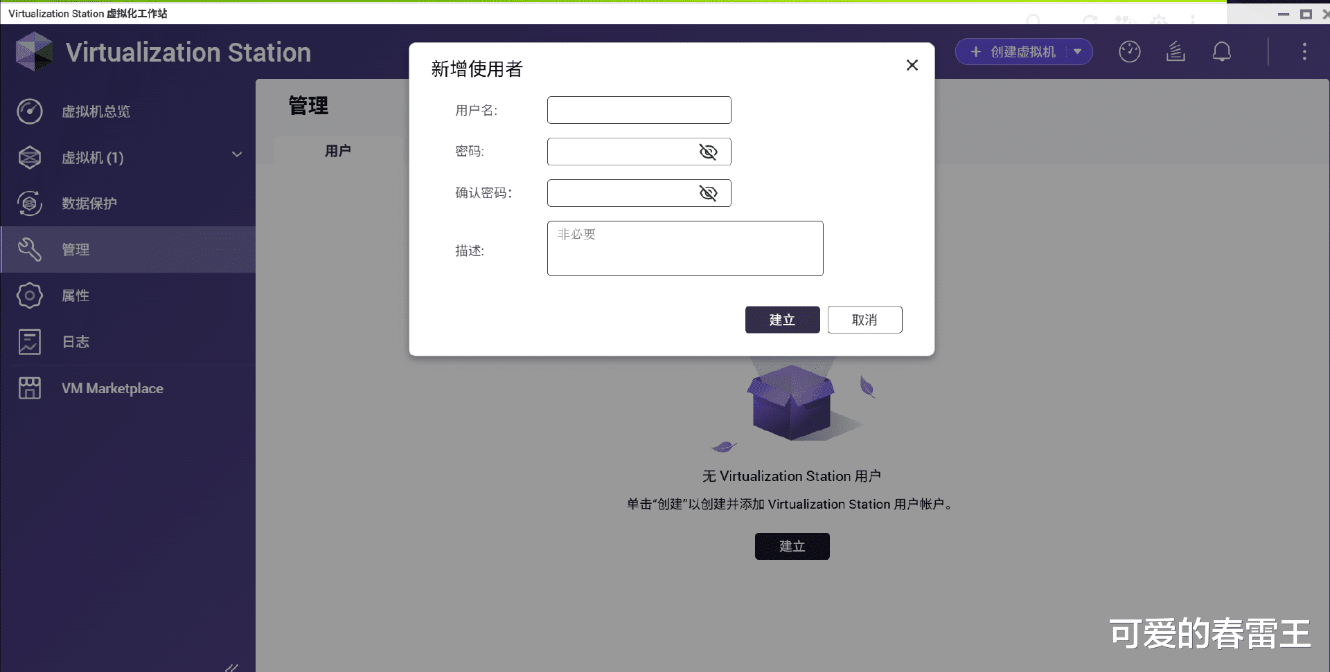Screen dimensions: 1330x672
Task: Switch to the 用户 tab
Action: click(x=338, y=151)
